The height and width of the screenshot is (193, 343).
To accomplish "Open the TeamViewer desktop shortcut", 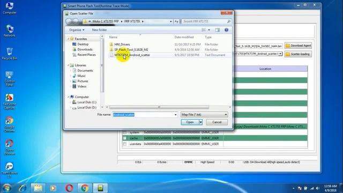I will point(10,170).
